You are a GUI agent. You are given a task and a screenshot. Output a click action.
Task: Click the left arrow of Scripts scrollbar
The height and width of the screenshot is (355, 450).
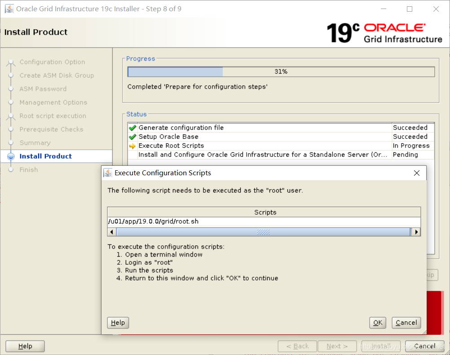[x=112, y=232]
